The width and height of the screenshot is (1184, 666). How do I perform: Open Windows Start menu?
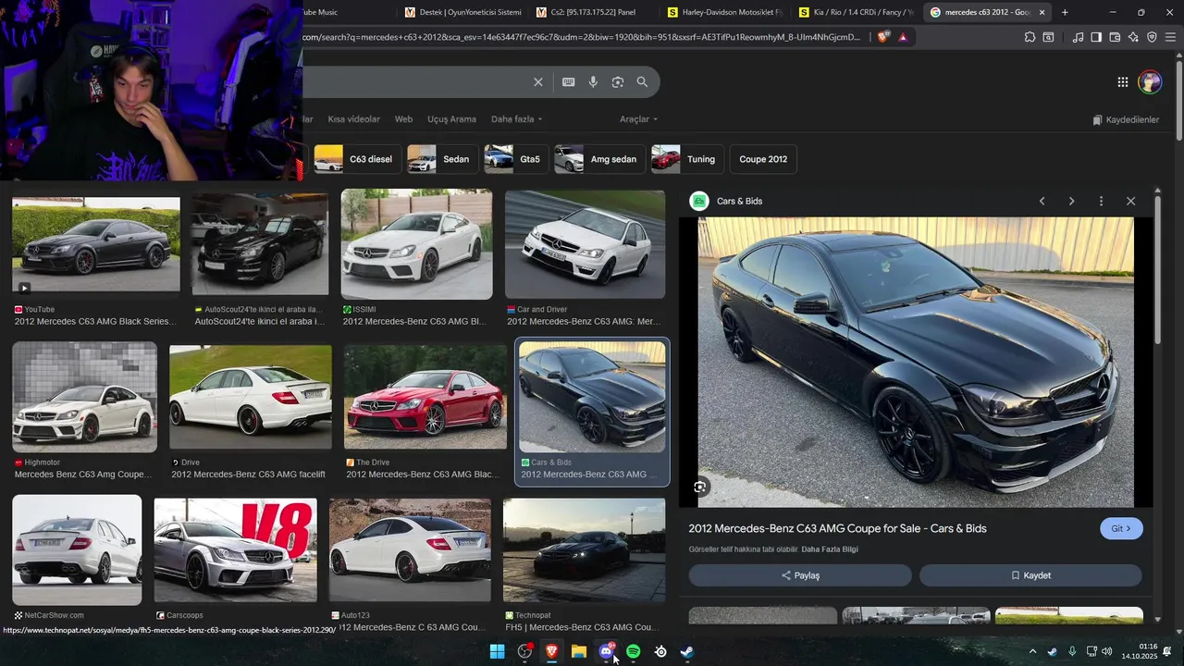(x=497, y=651)
